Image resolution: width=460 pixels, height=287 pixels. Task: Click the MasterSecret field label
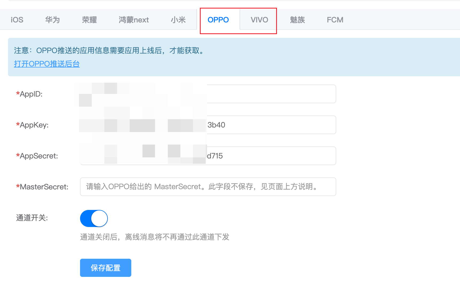click(x=44, y=187)
